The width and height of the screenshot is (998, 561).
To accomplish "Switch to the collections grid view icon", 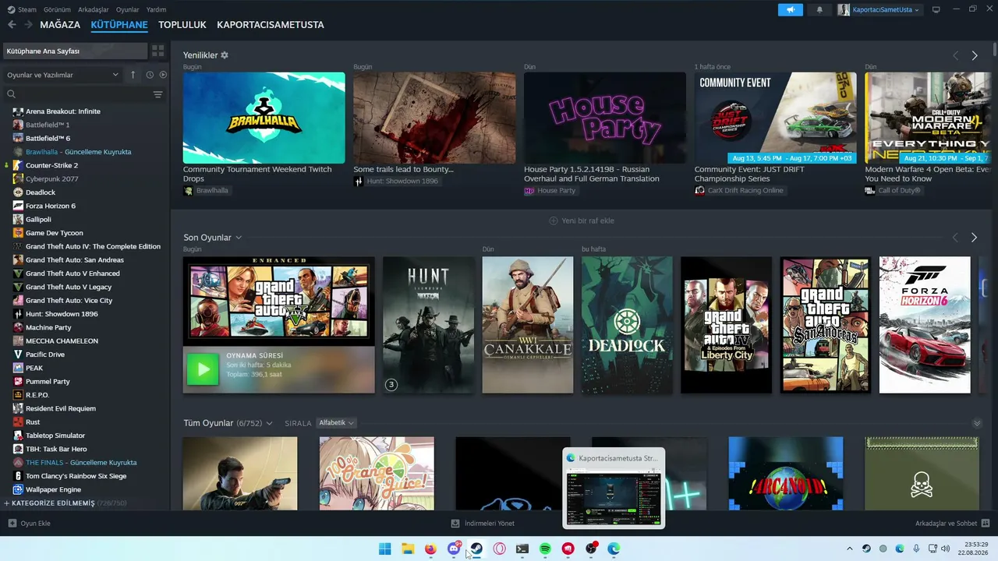I will (x=158, y=51).
